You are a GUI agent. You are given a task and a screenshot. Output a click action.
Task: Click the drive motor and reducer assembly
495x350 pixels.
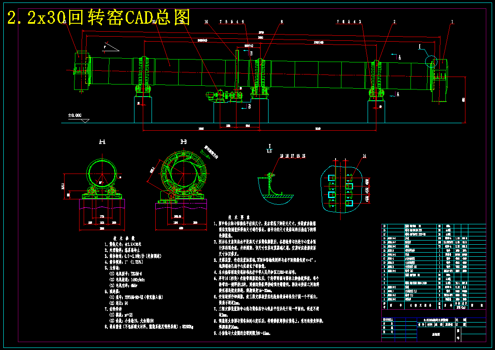[x=224, y=95]
